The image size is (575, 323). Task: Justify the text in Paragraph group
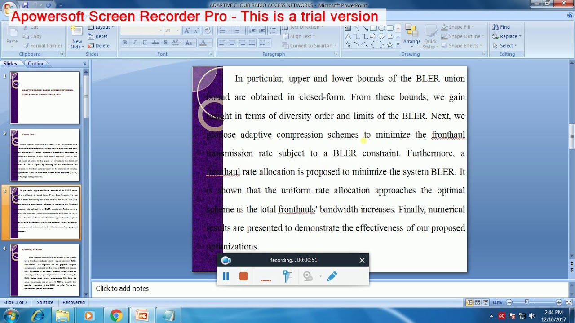coord(252,43)
